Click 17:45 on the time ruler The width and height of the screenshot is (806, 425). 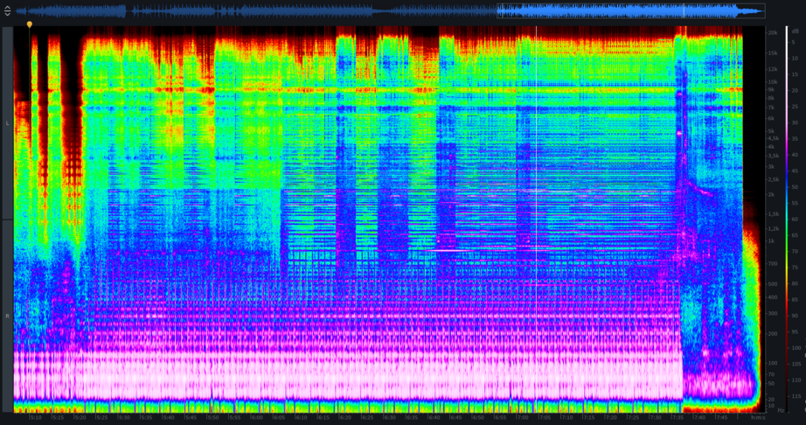[719, 417]
